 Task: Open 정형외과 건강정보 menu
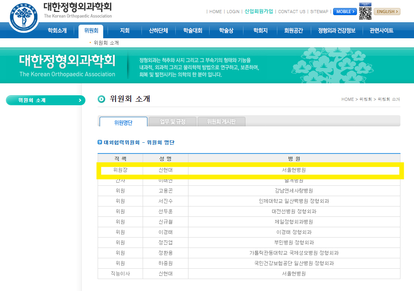(x=336, y=31)
